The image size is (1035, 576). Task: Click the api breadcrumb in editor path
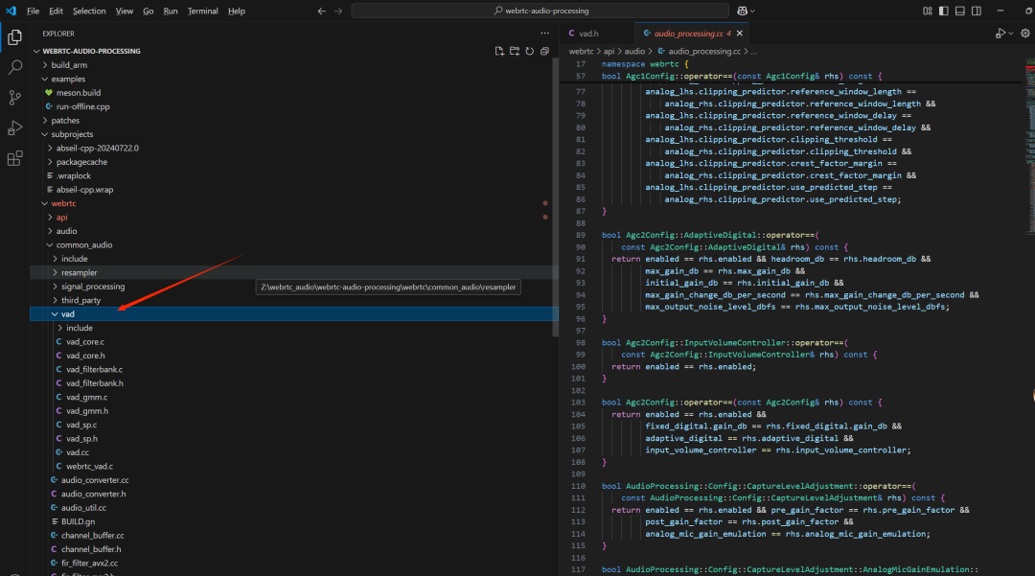609,51
